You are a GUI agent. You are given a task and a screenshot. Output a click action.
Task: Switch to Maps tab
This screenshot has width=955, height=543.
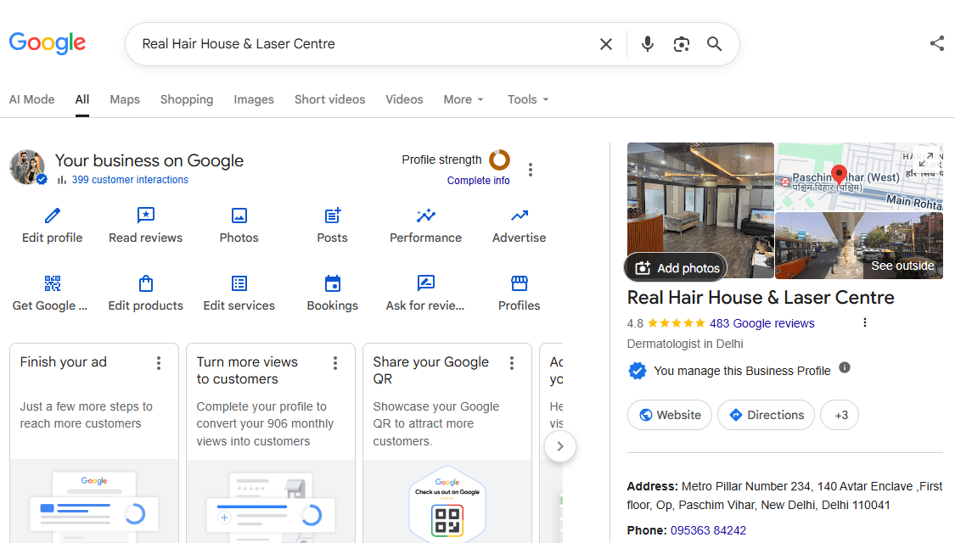pos(125,99)
